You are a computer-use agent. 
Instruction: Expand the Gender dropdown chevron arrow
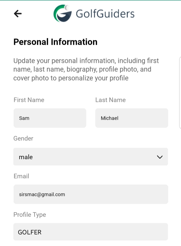point(159,157)
